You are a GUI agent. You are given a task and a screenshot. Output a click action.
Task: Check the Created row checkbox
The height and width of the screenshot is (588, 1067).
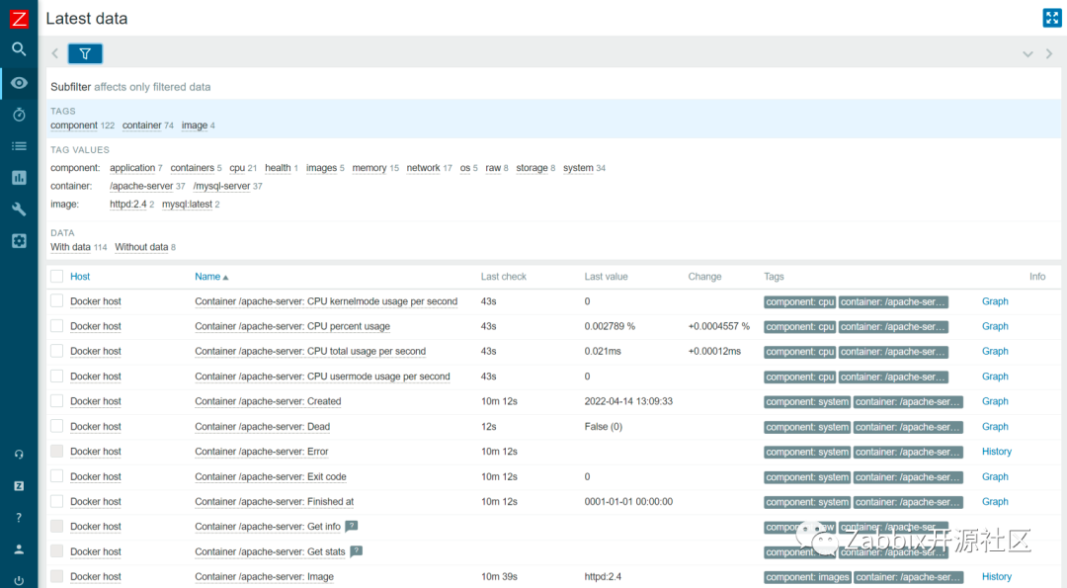(x=57, y=401)
